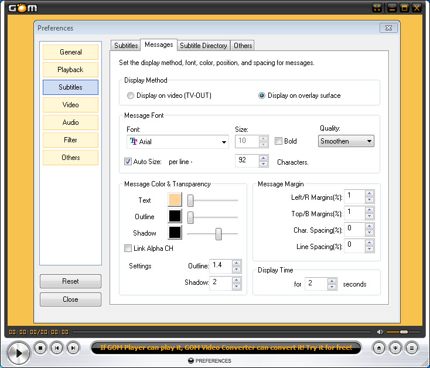
Task: Go to Playback preferences category
Action: click(70, 70)
